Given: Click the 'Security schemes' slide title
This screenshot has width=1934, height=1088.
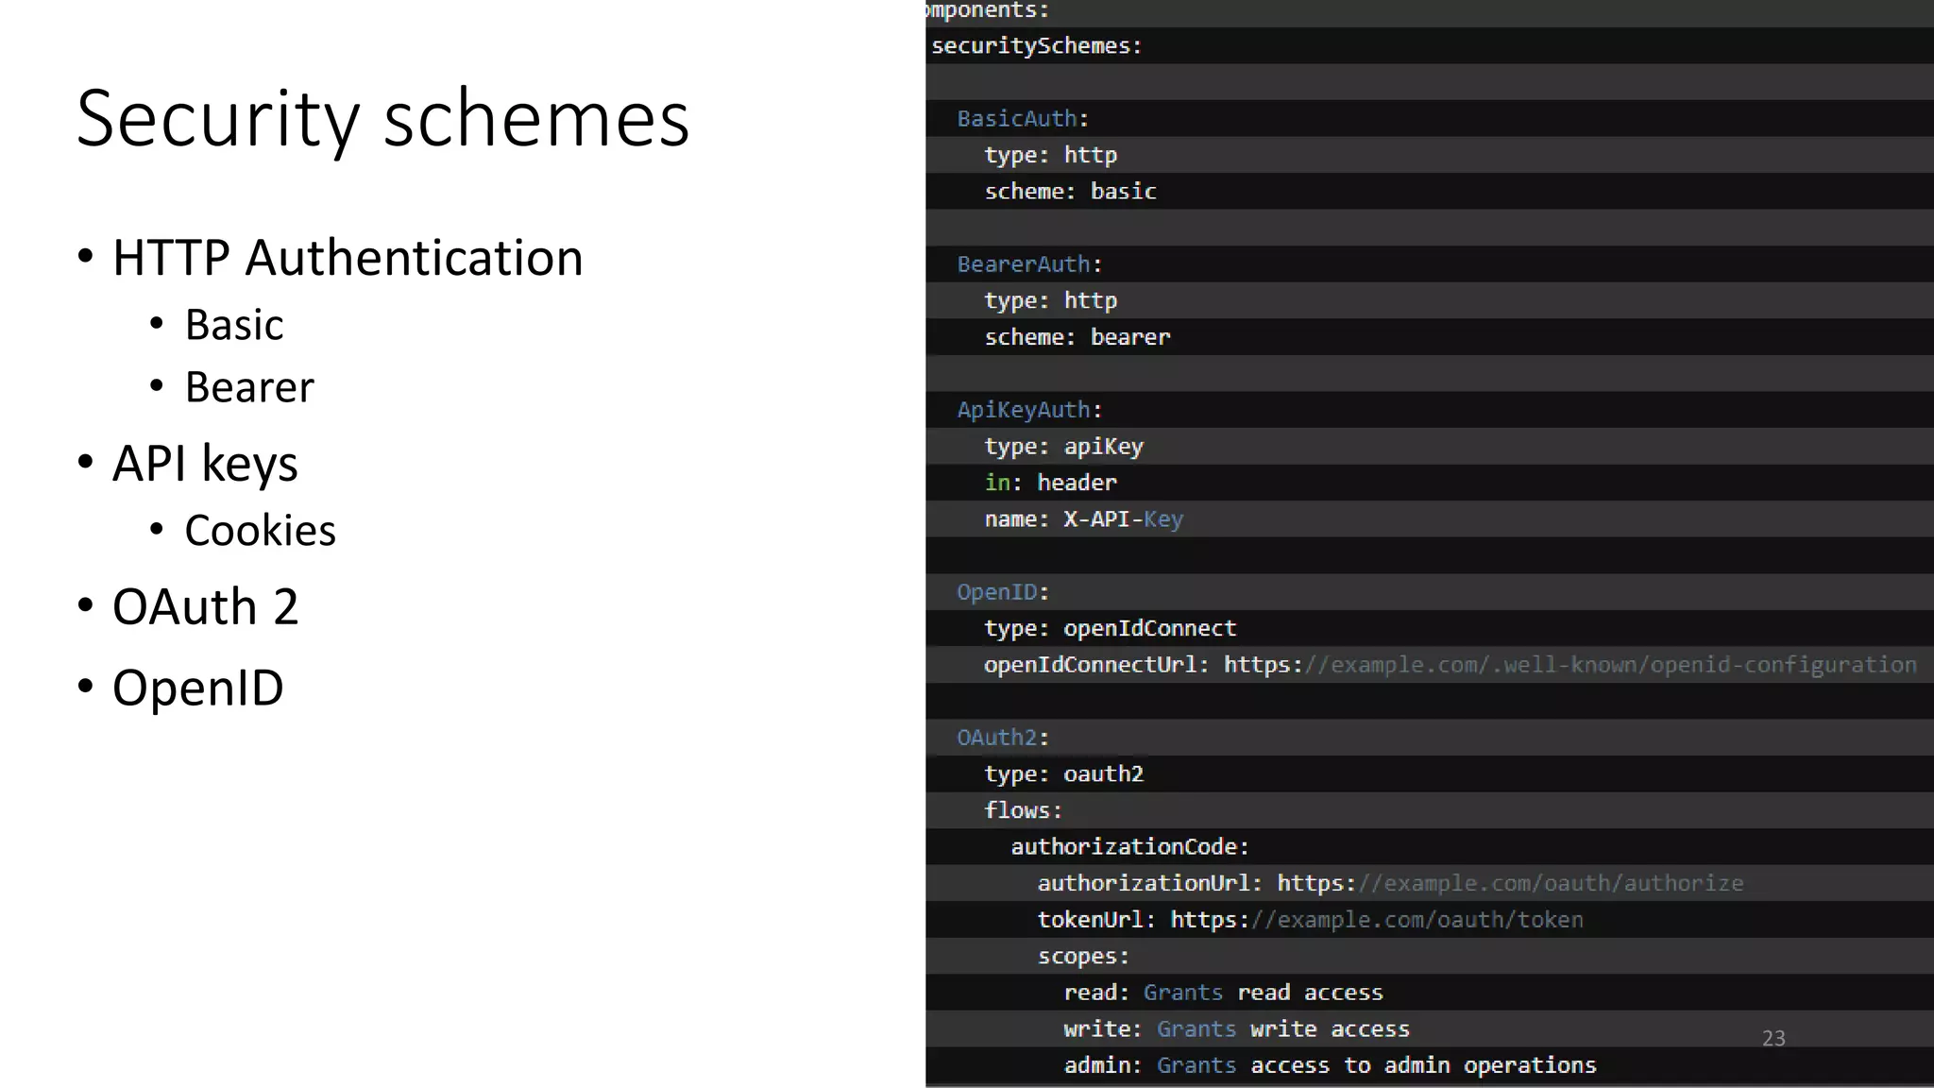Looking at the screenshot, I should tap(382, 120).
